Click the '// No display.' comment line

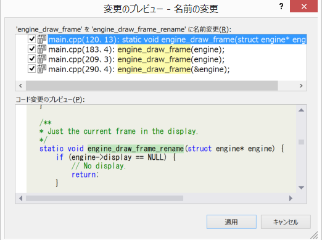99,166
